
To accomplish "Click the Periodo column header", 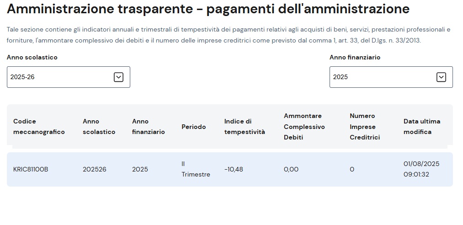I will click(194, 127).
